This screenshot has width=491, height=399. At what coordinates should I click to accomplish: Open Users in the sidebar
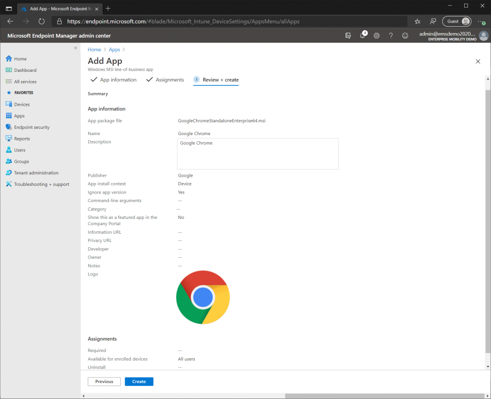click(x=15, y=150)
